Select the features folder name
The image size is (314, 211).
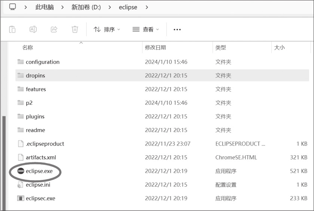[36, 89]
